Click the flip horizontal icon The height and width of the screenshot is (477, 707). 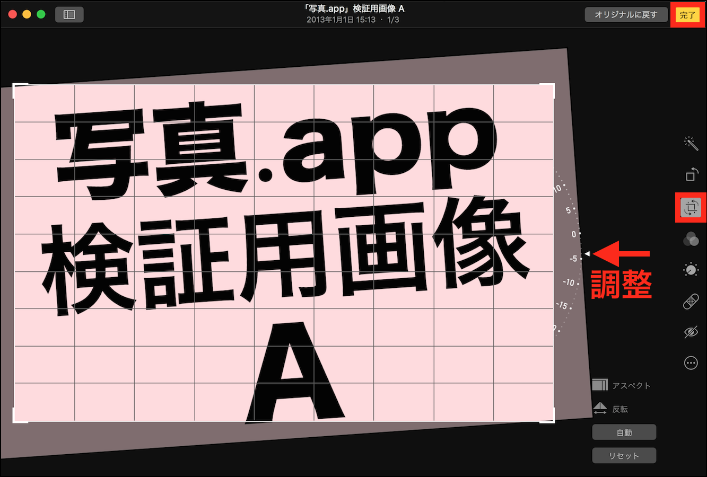(600, 408)
